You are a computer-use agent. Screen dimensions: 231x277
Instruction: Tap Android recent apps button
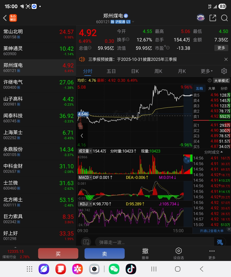[x=154, y=269]
